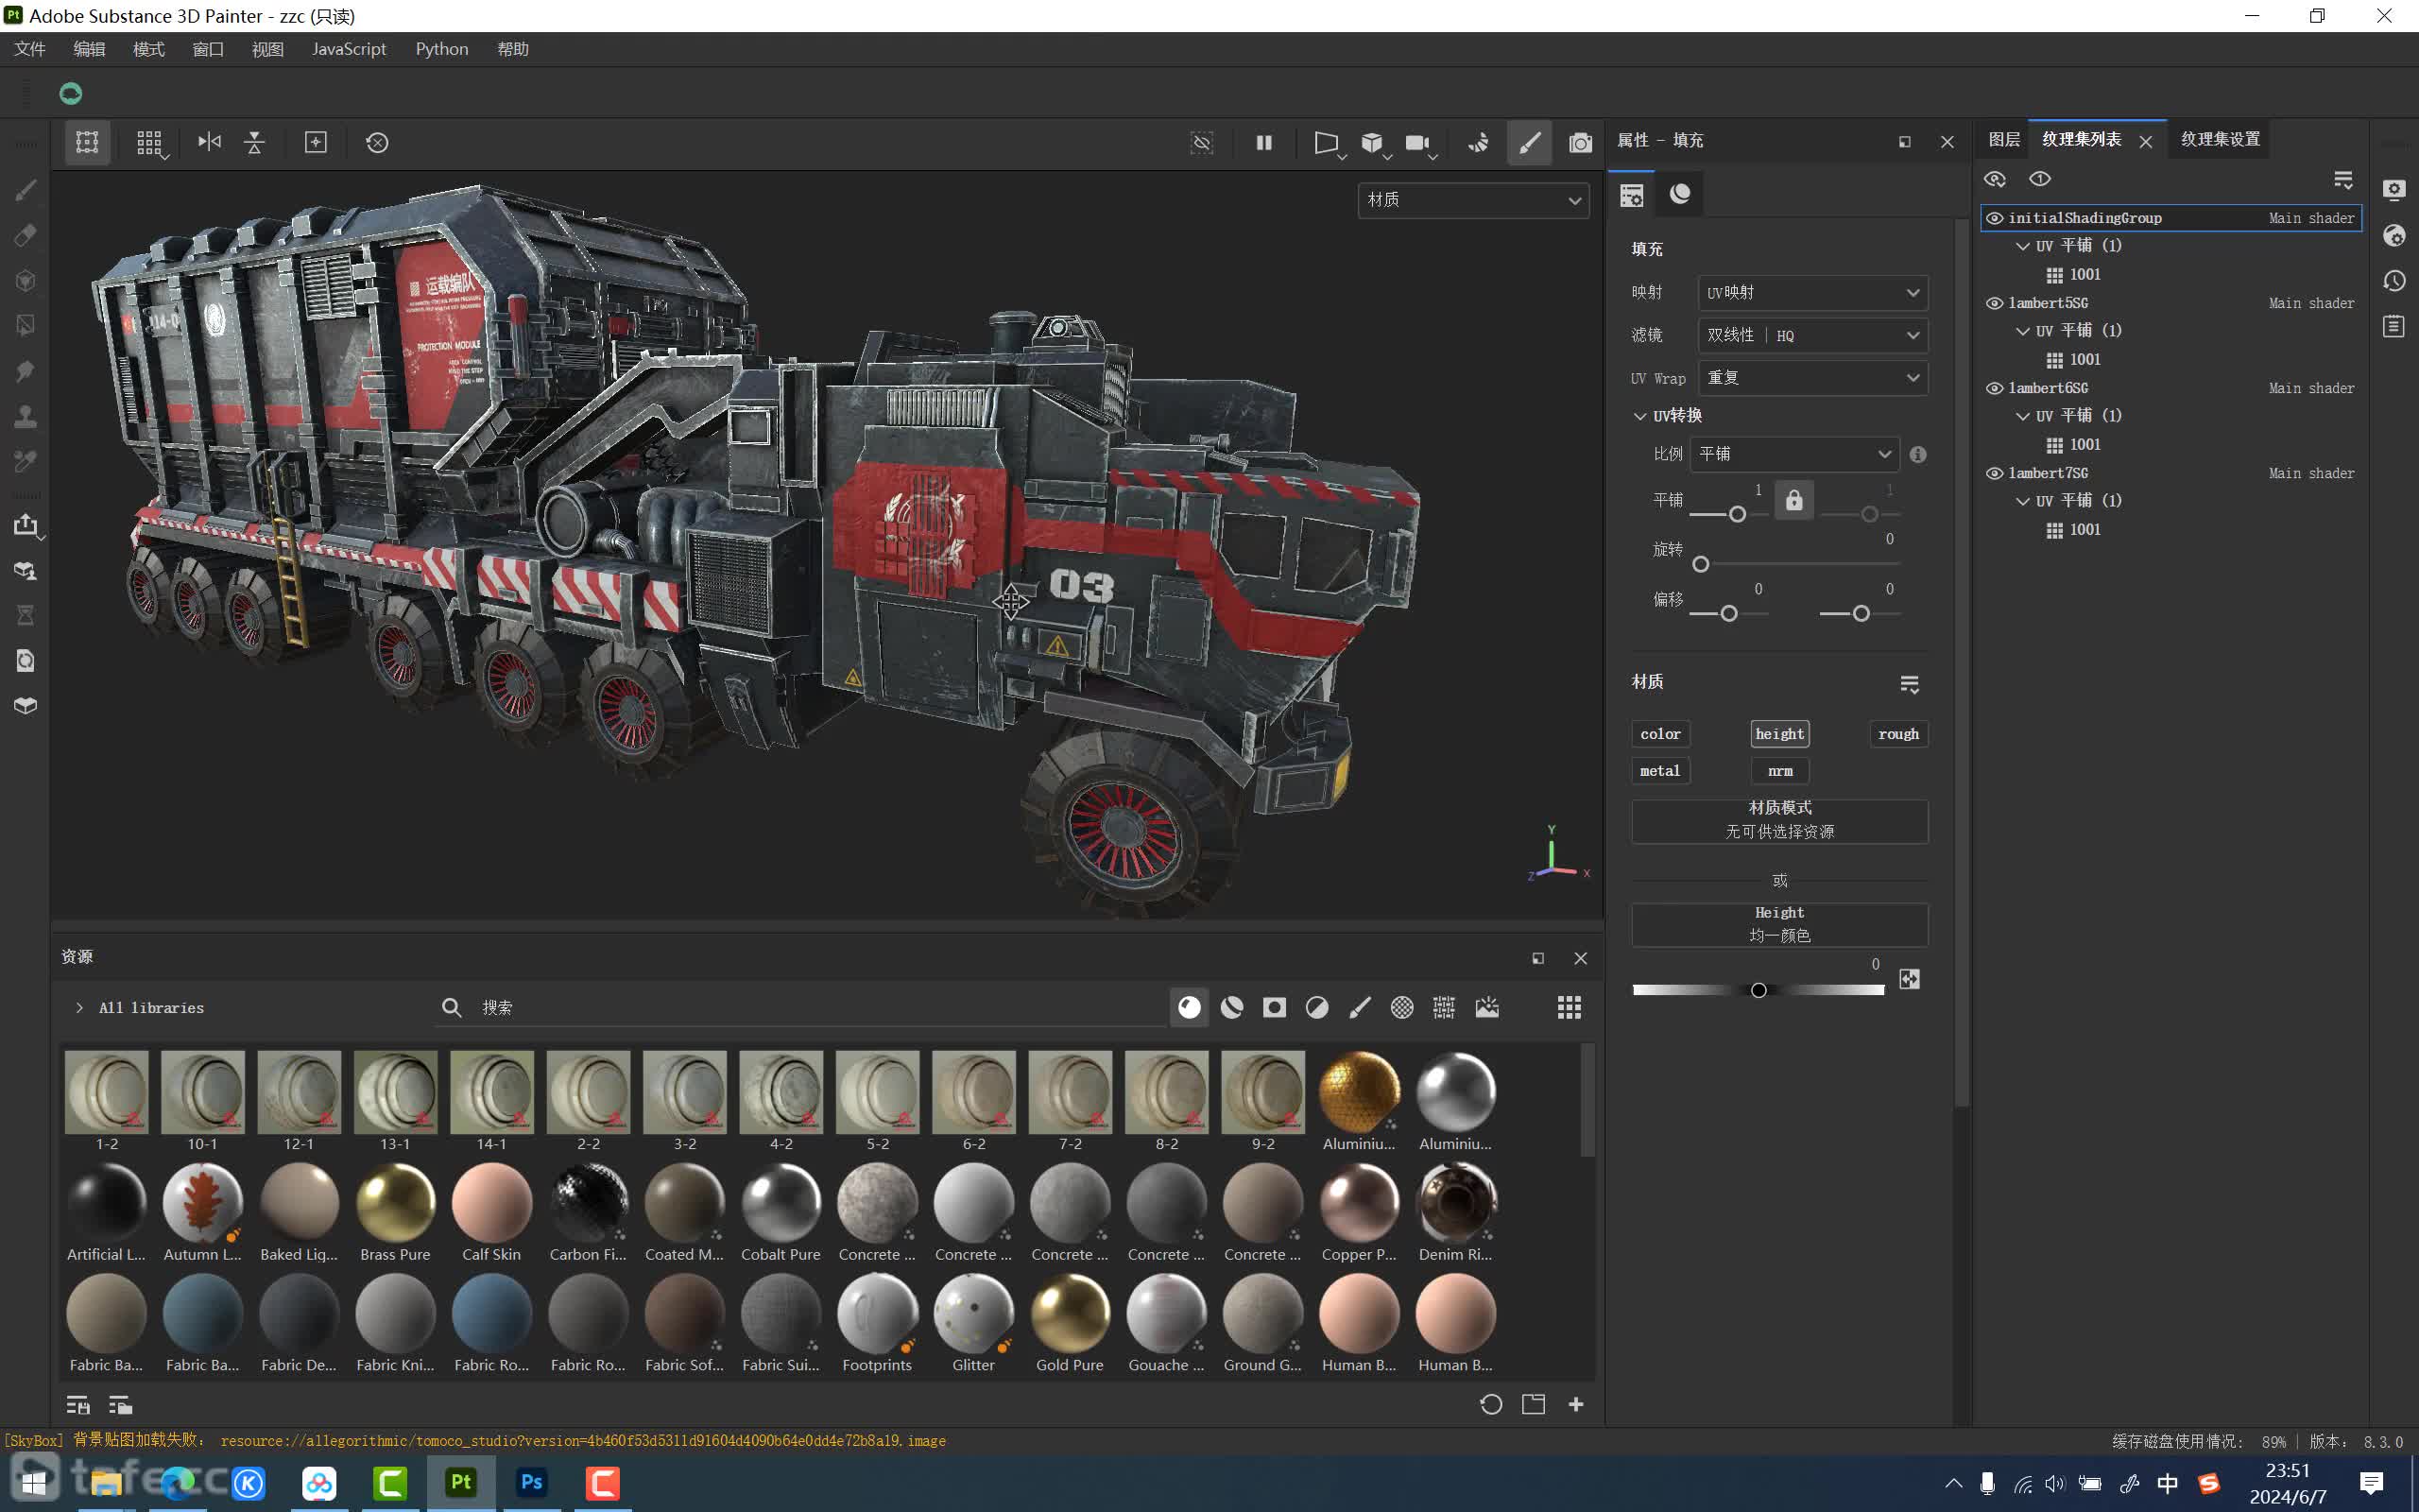
Task: Take a screenshot with camera icon
Action: click(x=1580, y=142)
